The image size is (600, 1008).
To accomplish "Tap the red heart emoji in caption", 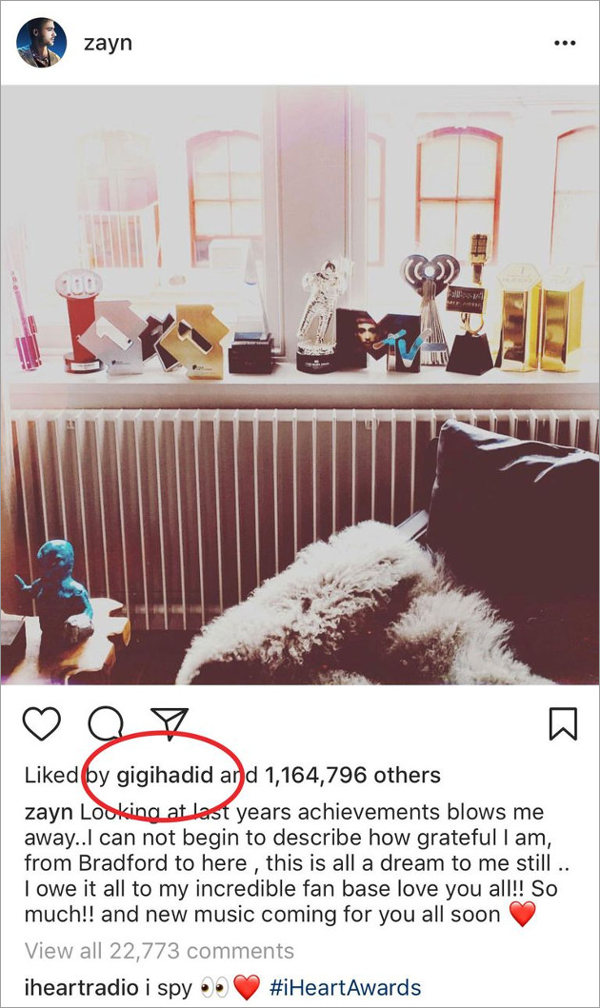I will (522, 914).
